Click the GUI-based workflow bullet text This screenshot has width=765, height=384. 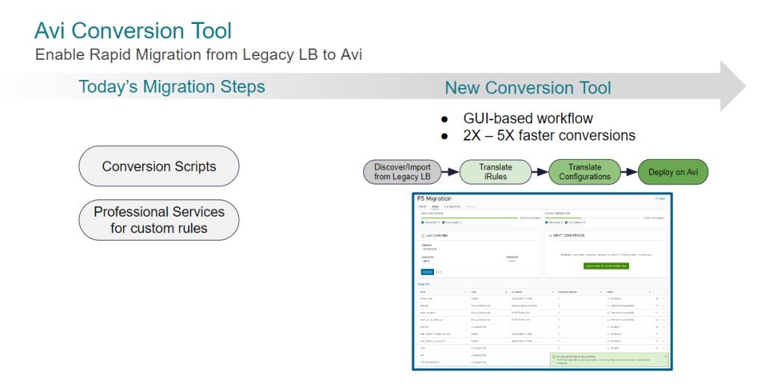(x=528, y=119)
